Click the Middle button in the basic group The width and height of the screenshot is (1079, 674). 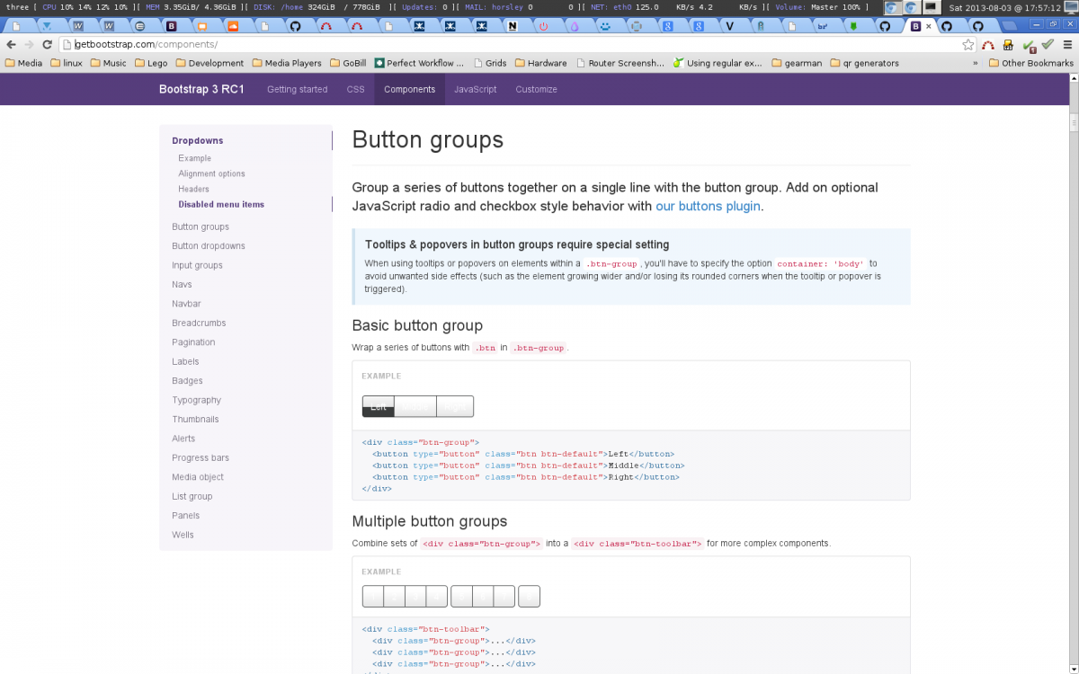point(415,406)
